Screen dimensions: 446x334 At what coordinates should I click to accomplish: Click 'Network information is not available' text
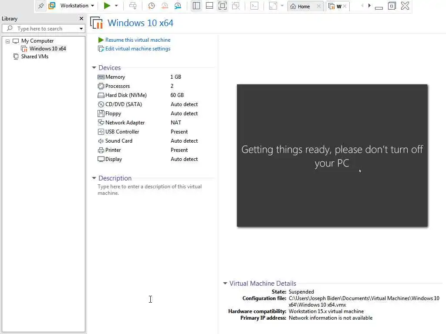point(331,318)
